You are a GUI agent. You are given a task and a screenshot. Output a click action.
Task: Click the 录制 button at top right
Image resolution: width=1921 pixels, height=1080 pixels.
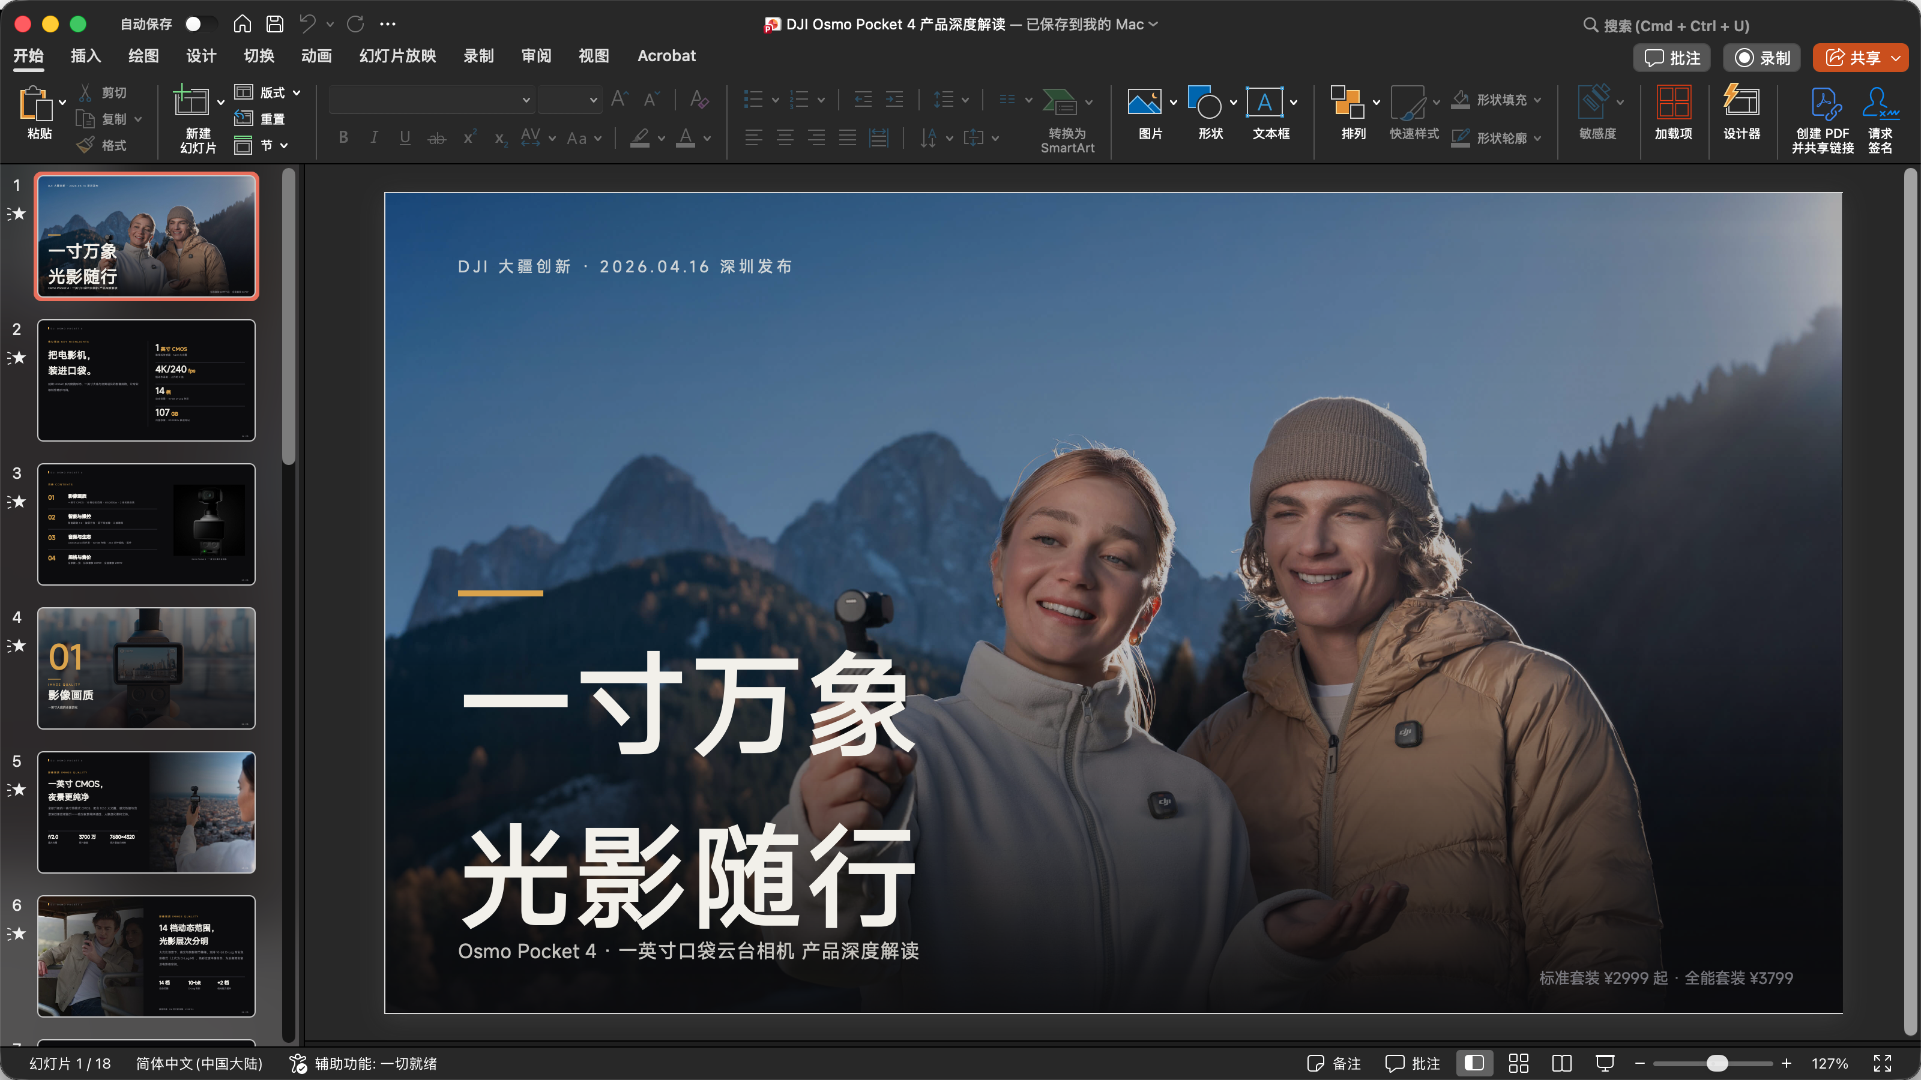pyautogui.click(x=1762, y=58)
